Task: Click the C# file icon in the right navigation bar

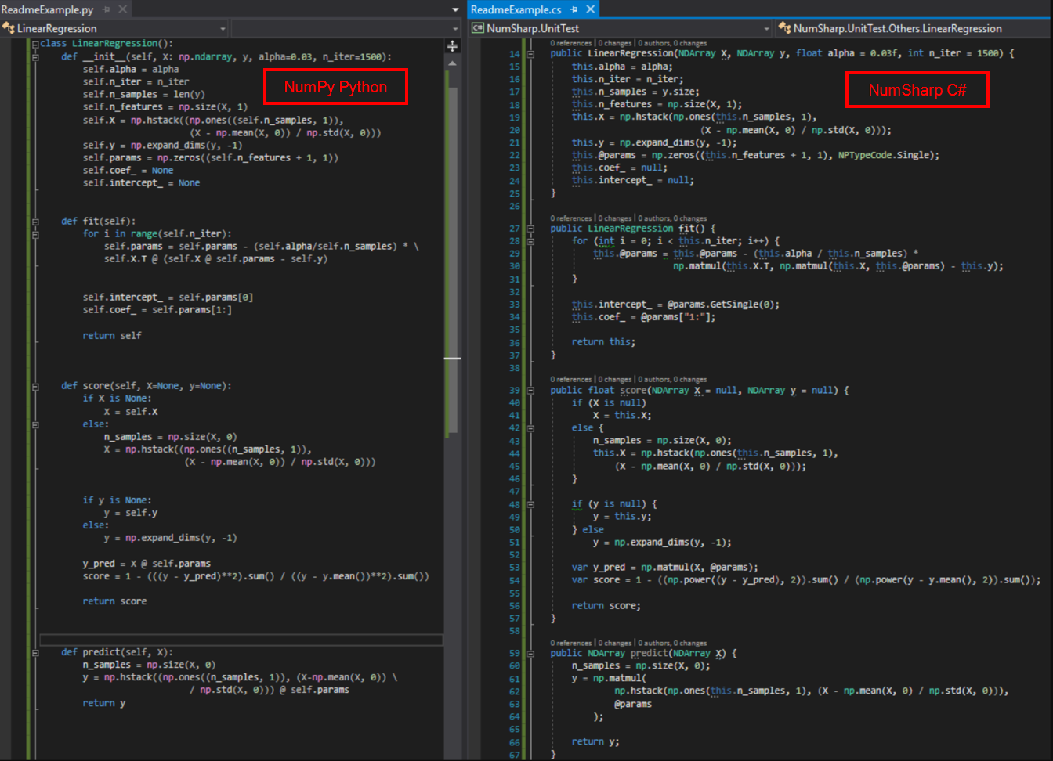Action: (476, 27)
